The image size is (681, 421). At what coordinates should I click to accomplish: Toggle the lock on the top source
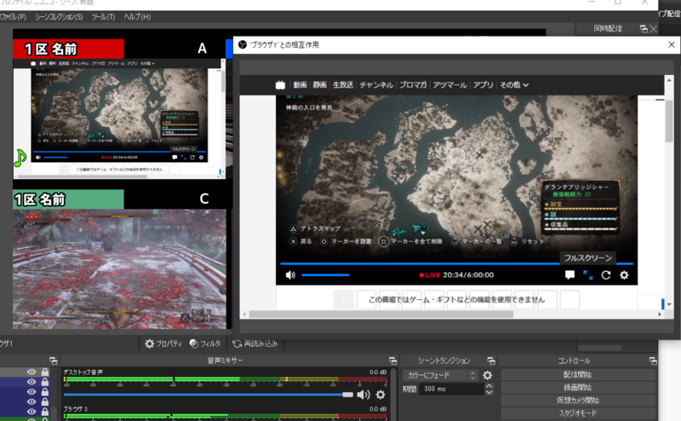click(44, 372)
